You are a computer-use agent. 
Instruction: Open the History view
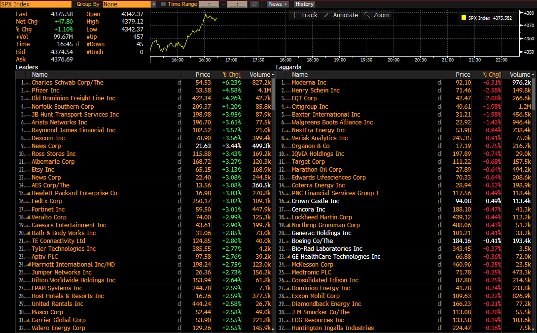[x=304, y=4]
